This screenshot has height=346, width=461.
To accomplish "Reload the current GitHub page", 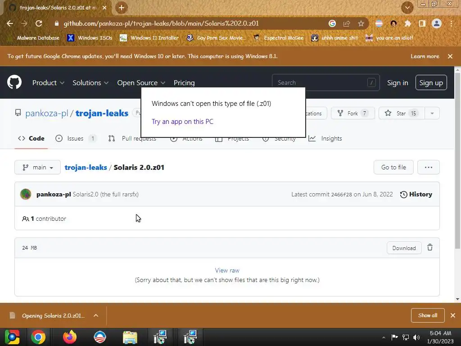I will point(39,23).
